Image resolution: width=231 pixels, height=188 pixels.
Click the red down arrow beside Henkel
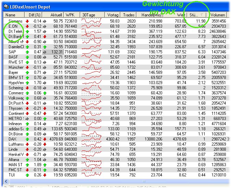click(27, 155)
